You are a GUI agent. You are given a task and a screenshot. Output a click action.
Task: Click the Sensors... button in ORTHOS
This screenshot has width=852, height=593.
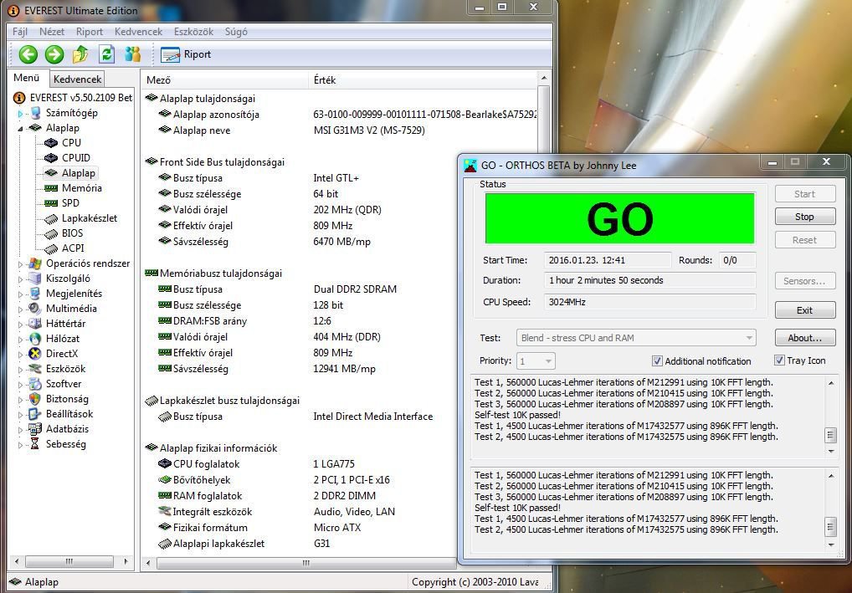point(805,281)
